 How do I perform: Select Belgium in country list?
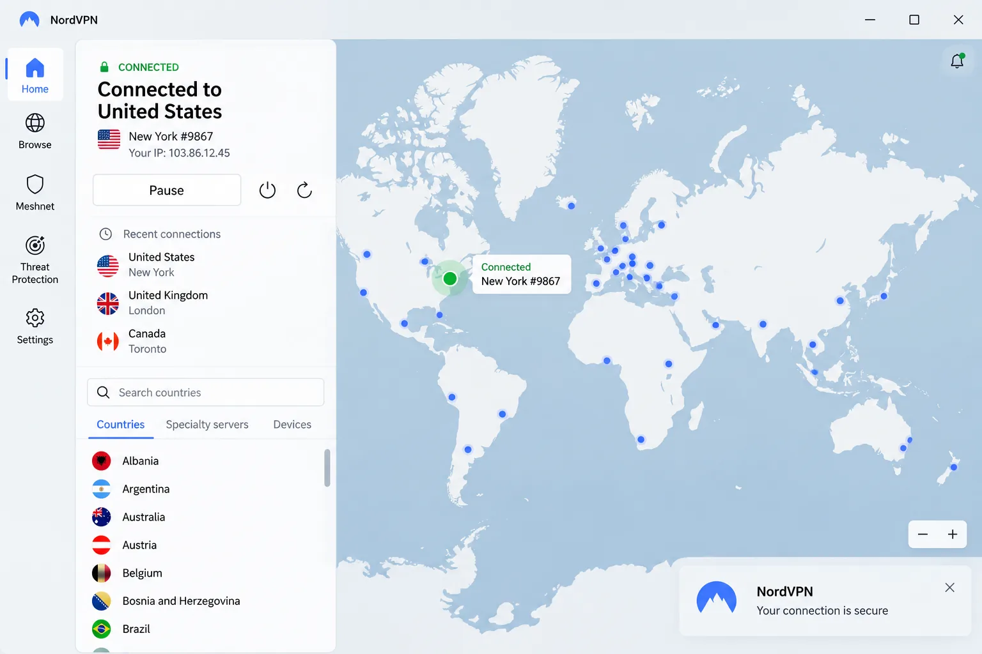point(206,574)
